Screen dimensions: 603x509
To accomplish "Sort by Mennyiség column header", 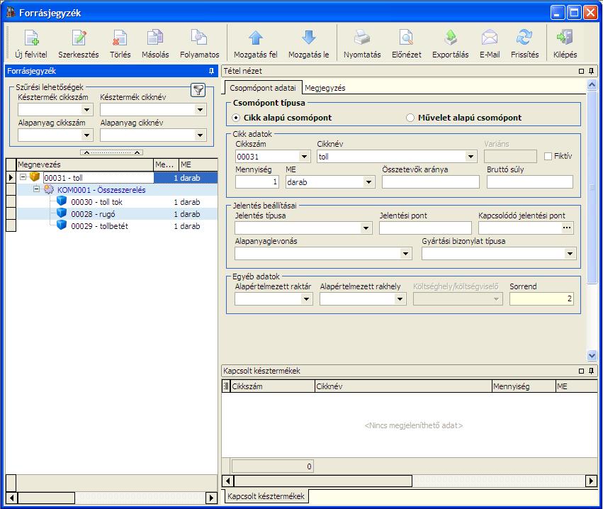I will (x=524, y=386).
